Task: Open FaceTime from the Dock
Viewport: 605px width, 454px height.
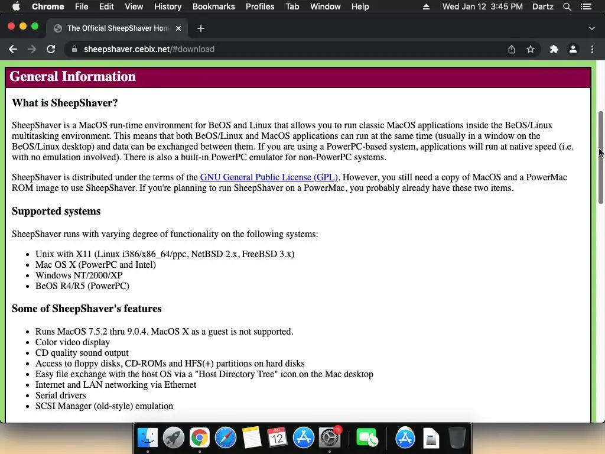Action: (366, 438)
